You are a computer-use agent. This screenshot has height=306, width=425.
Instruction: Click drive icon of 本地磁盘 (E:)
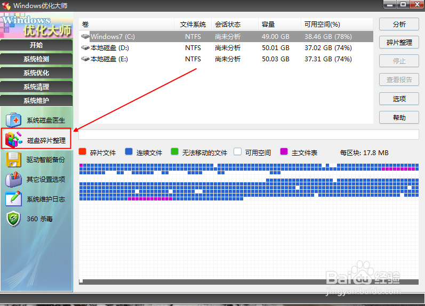click(85, 59)
